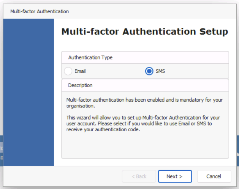Click empty area below the description text

(x=145, y=145)
